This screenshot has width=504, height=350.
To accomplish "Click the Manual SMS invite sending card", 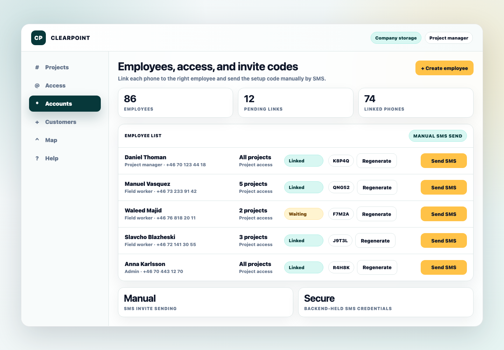I will (x=205, y=302).
